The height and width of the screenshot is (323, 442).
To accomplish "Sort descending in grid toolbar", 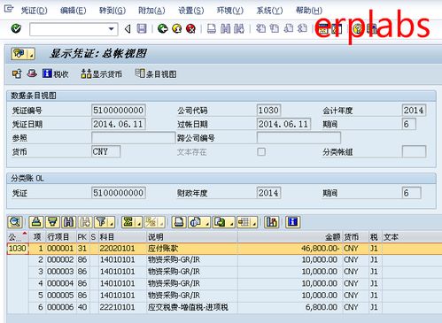I will tap(52, 222).
